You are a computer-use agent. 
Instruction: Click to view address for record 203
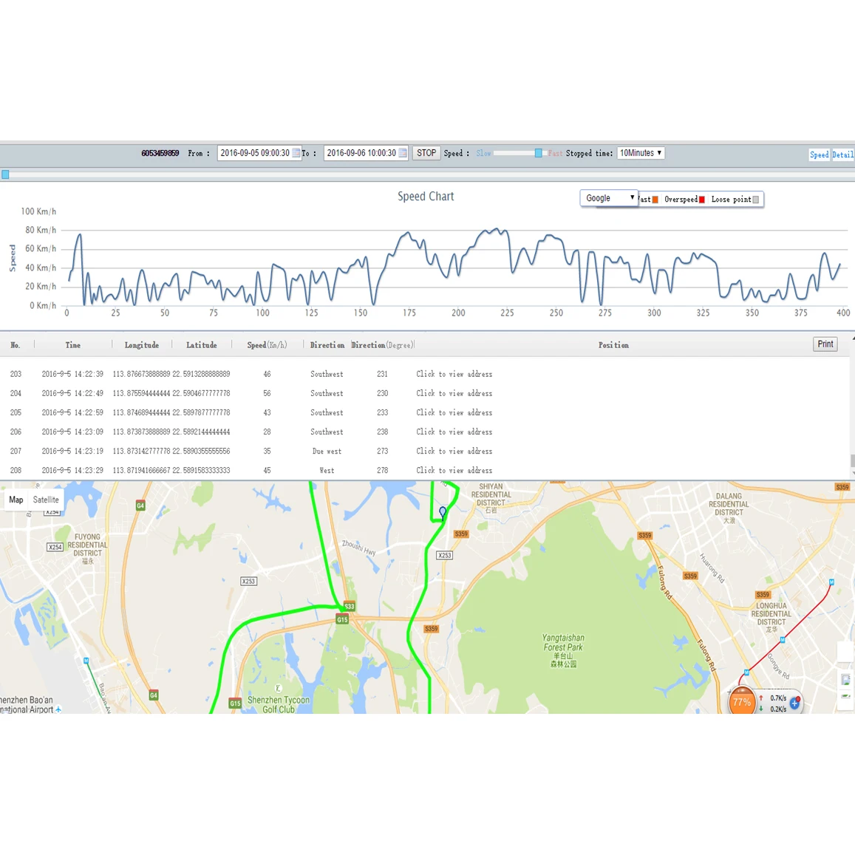pyautogui.click(x=454, y=374)
